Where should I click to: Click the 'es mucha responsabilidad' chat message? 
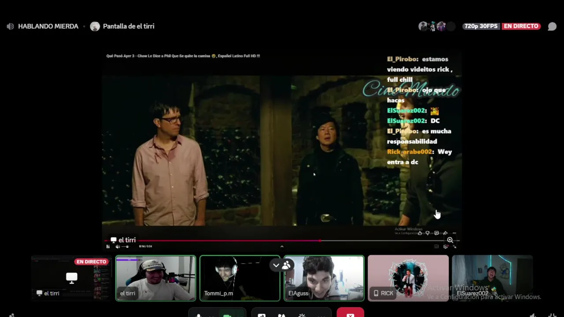coord(419,136)
